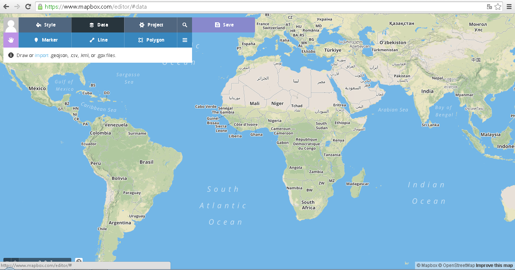The width and height of the screenshot is (515, 270).
Task: Open the user account avatar
Action: (11, 25)
